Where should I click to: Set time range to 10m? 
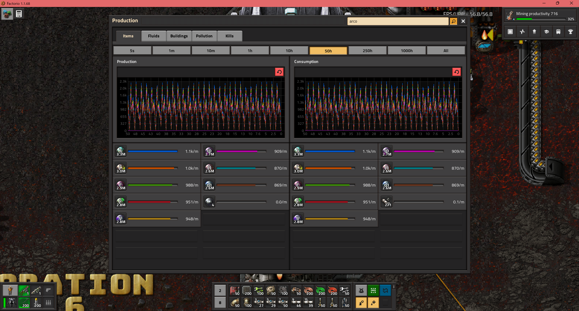point(210,51)
